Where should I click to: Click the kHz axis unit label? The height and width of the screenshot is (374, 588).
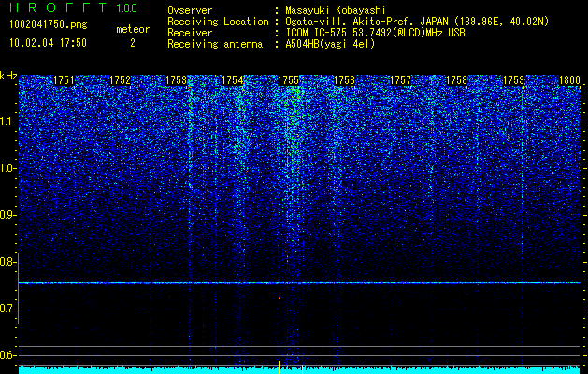(8, 76)
